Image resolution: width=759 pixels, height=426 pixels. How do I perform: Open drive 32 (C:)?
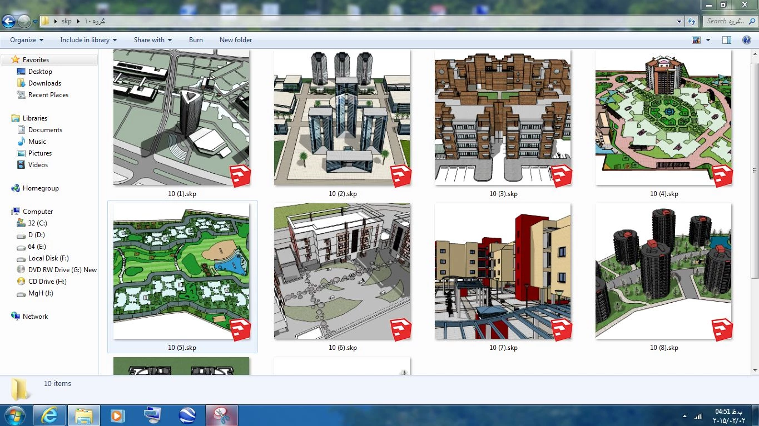click(x=37, y=223)
